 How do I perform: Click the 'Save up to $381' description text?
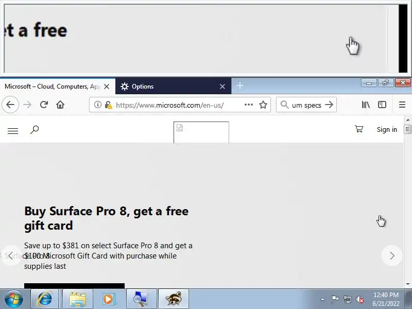tap(108, 255)
